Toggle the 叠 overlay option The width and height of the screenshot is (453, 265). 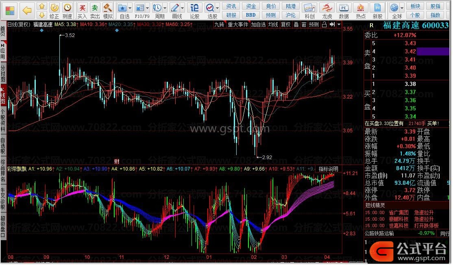[296, 24]
